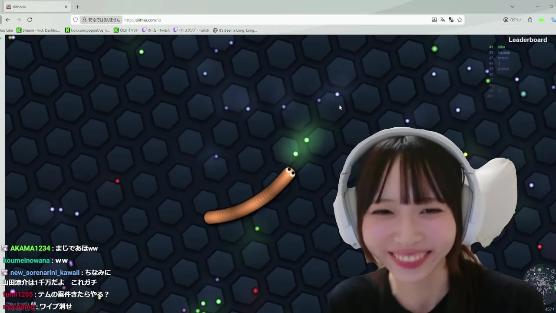556x313 pixels.
Task: Select the slither.io browser tab
Action: coord(37,7)
